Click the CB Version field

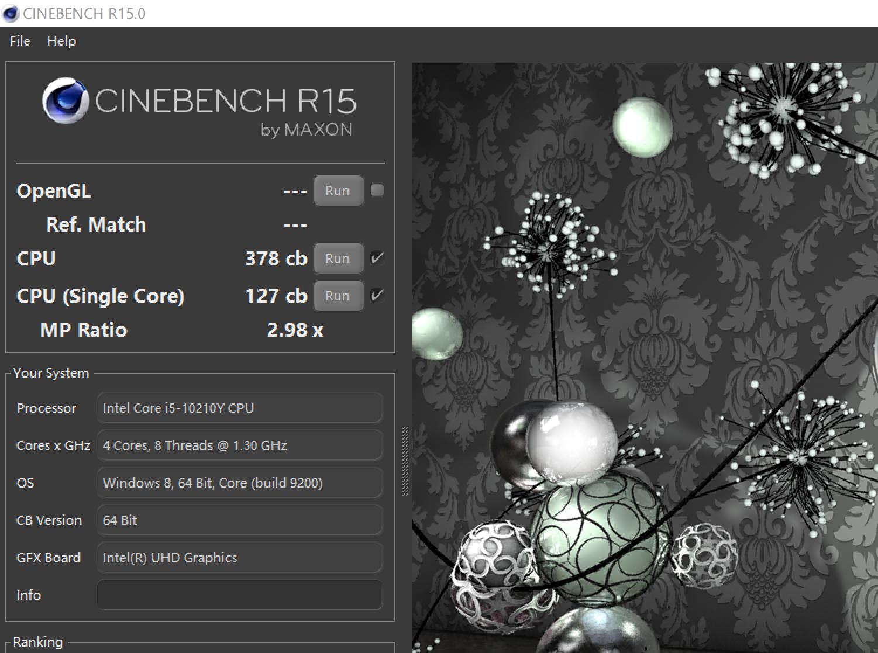239,520
